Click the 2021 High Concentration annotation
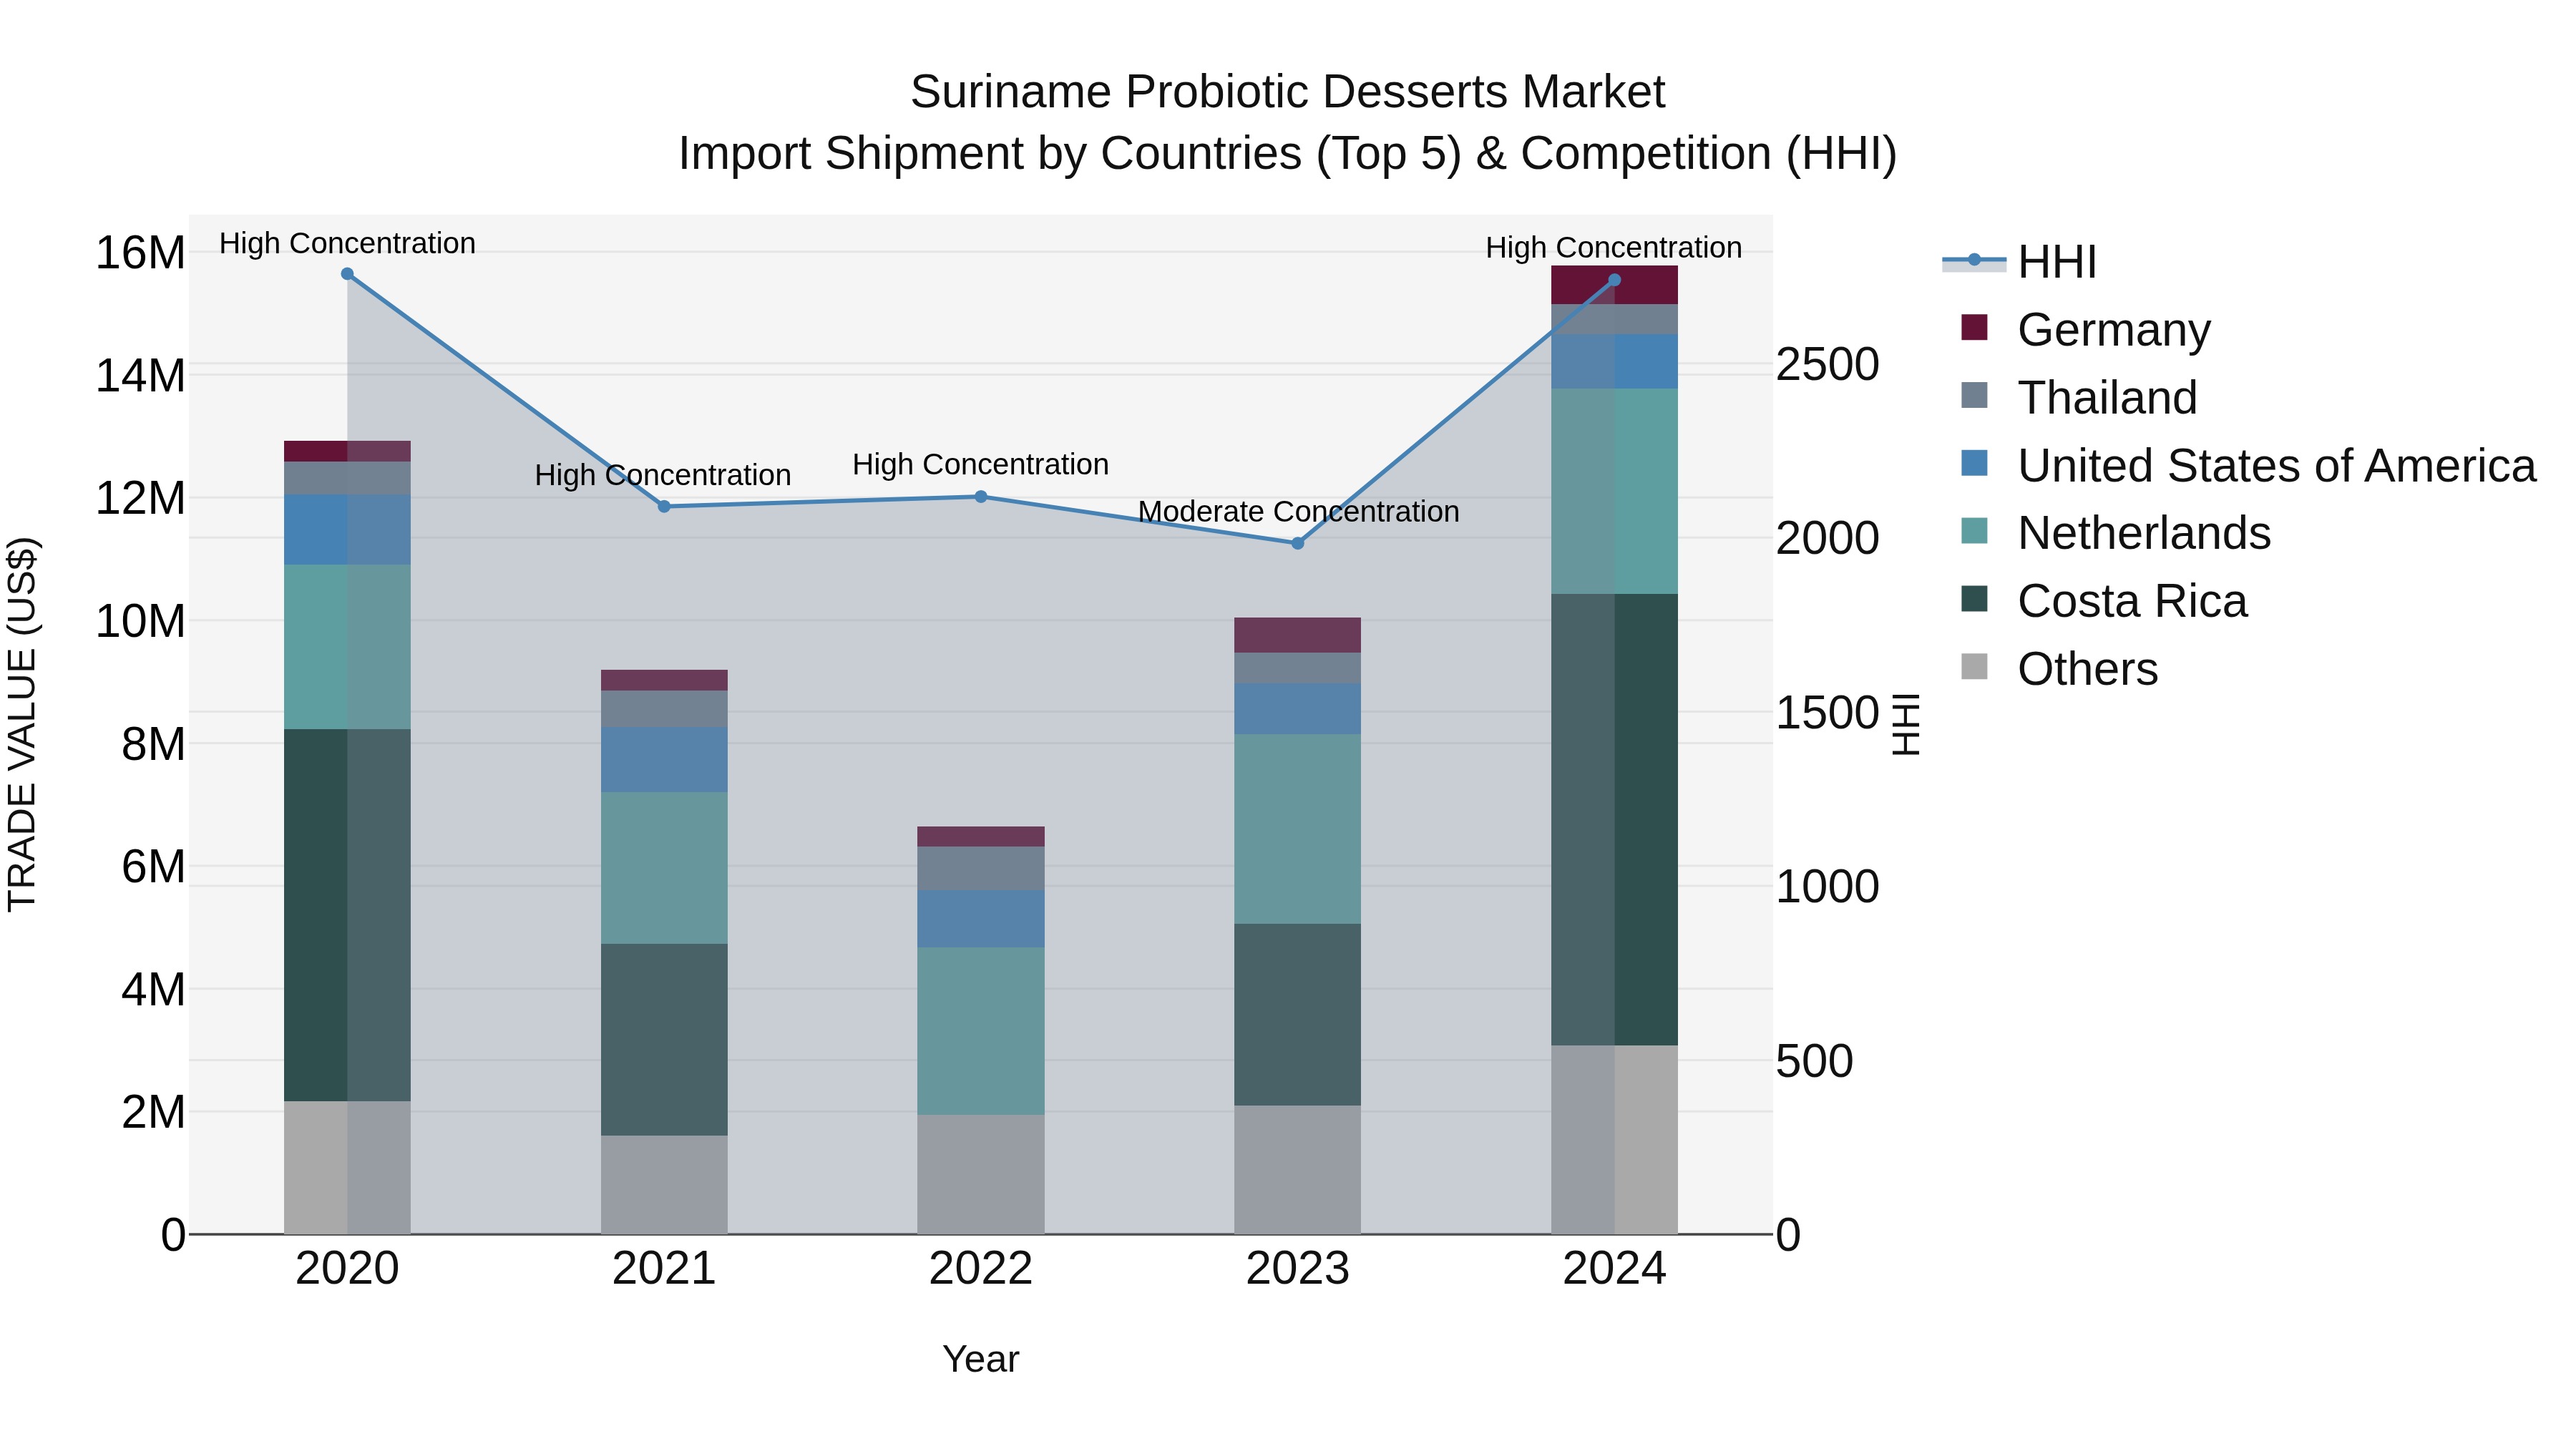Image resolution: width=2576 pixels, height=1449 pixels. click(663, 475)
